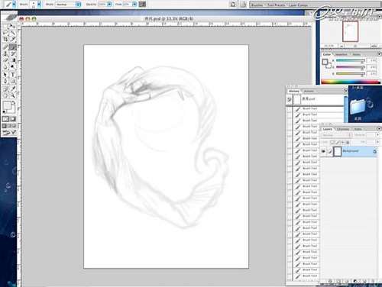Select the Slice tool

[13, 39]
